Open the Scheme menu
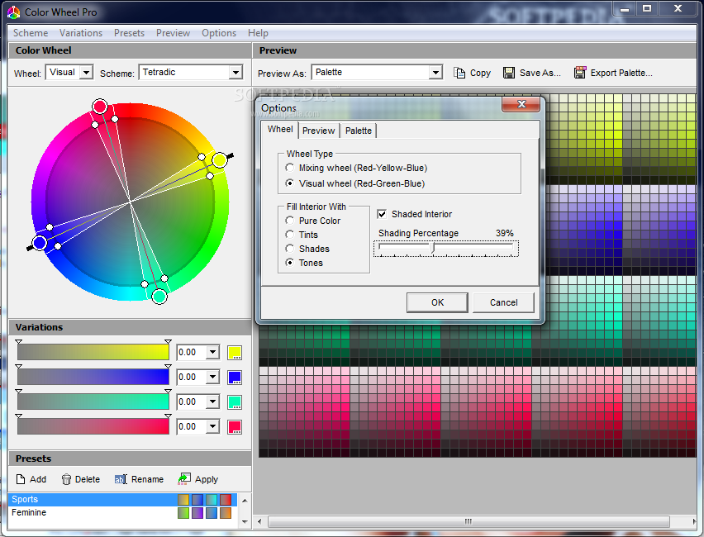The width and height of the screenshot is (704, 537). [x=31, y=33]
